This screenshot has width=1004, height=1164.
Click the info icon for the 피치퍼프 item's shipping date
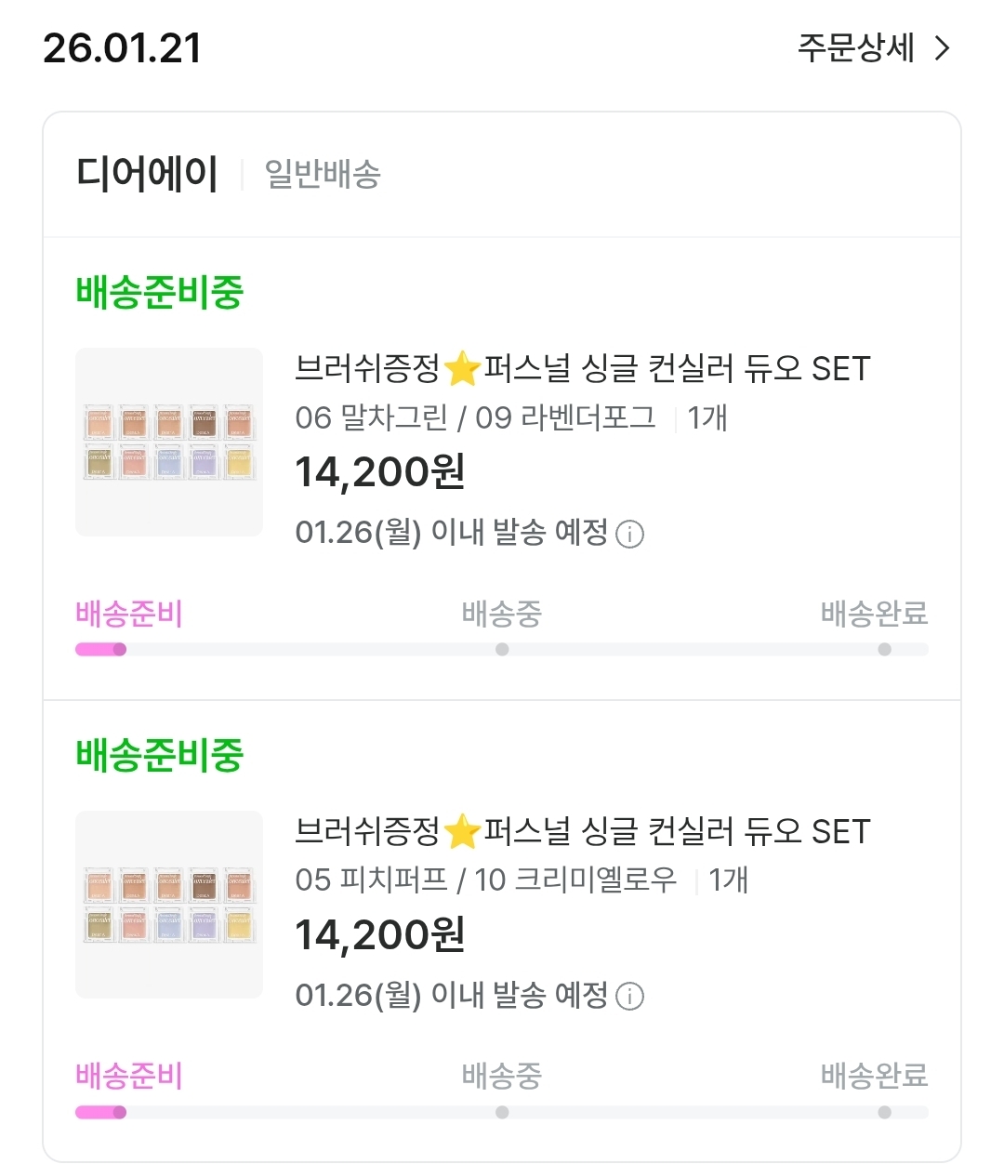(x=630, y=997)
